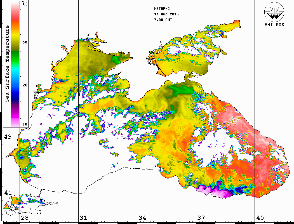Click latitude label 41
Screen dimensions: 294x224
pyautogui.click(x=8, y=192)
